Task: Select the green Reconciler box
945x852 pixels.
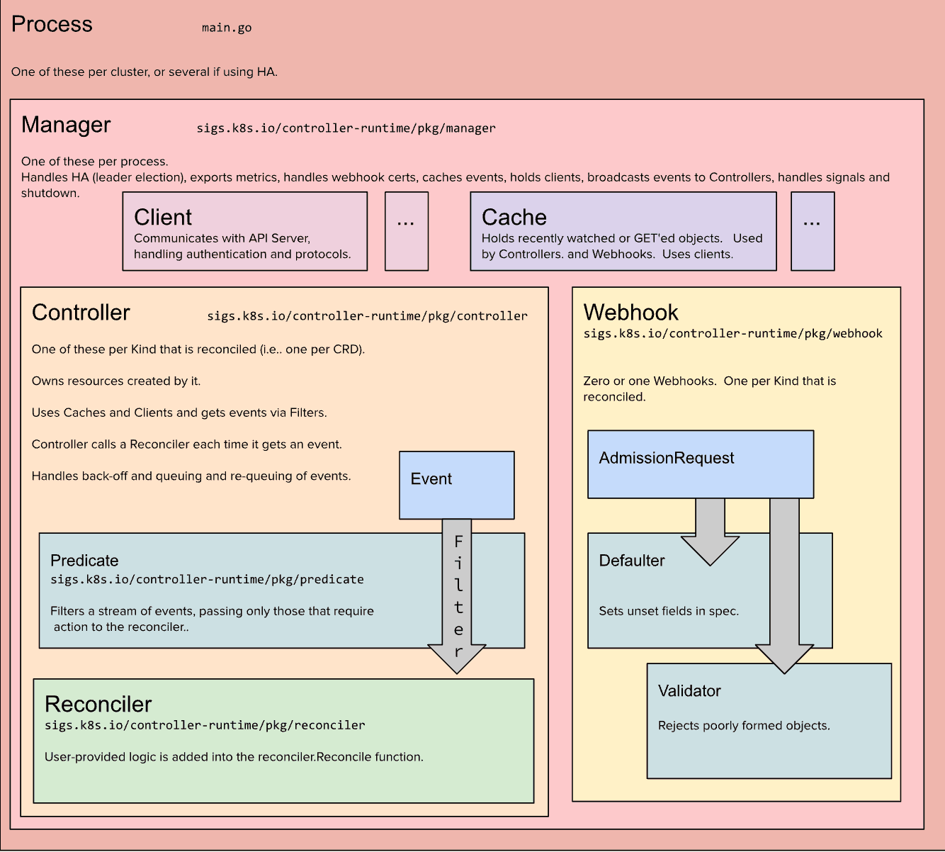Action: tap(283, 741)
